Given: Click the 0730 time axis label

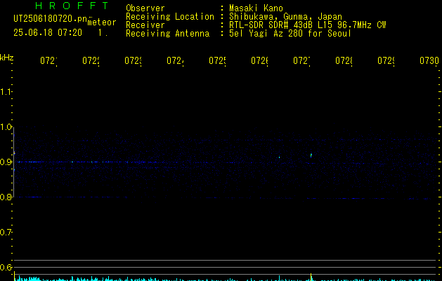Looking at the screenshot, I should [429, 61].
